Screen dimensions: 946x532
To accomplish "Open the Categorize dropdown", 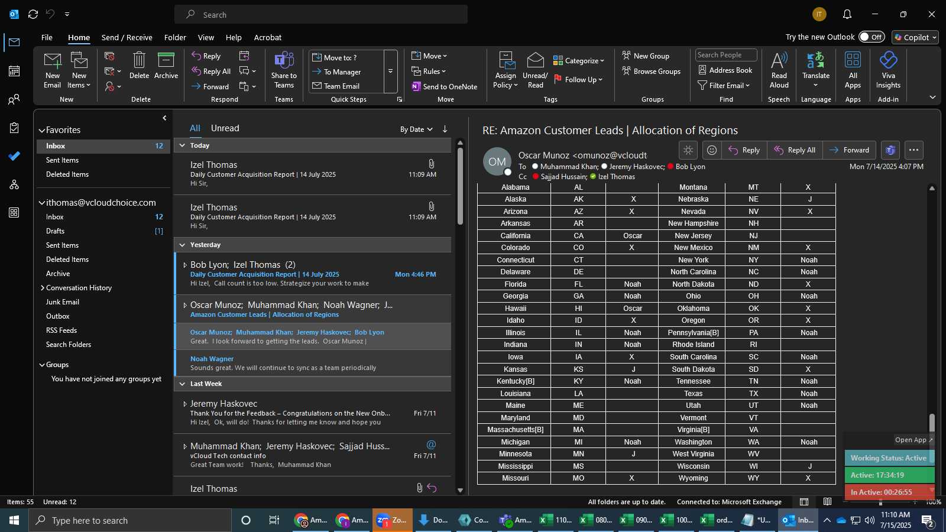I will 579,60.
